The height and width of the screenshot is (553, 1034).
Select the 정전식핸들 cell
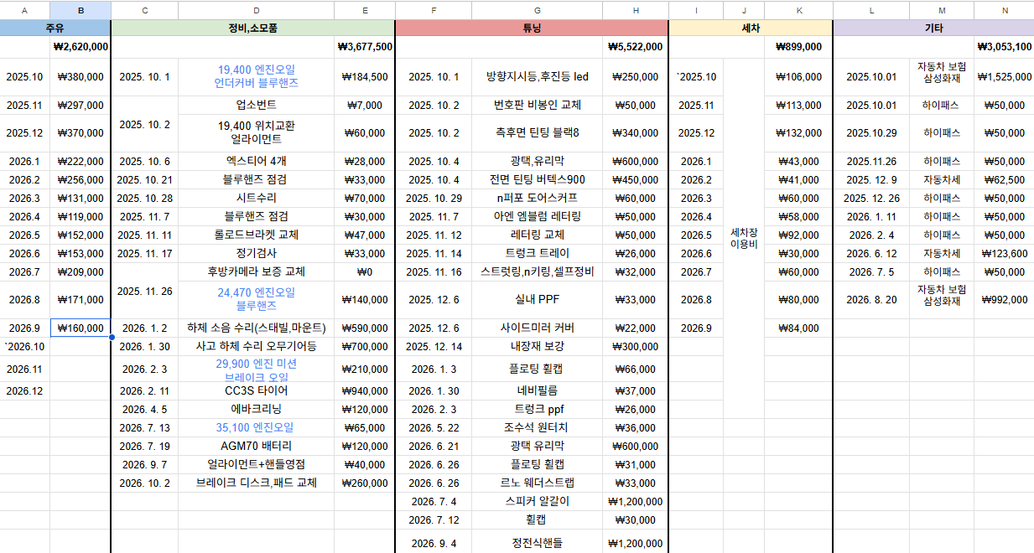tap(537, 542)
